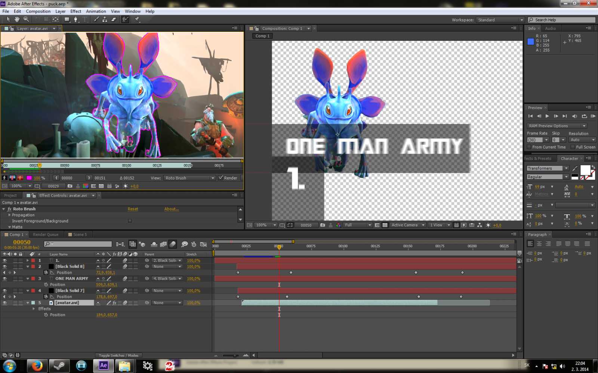Select the Eraser tool
This screenshot has width=598, height=373.
tap(114, 19)
